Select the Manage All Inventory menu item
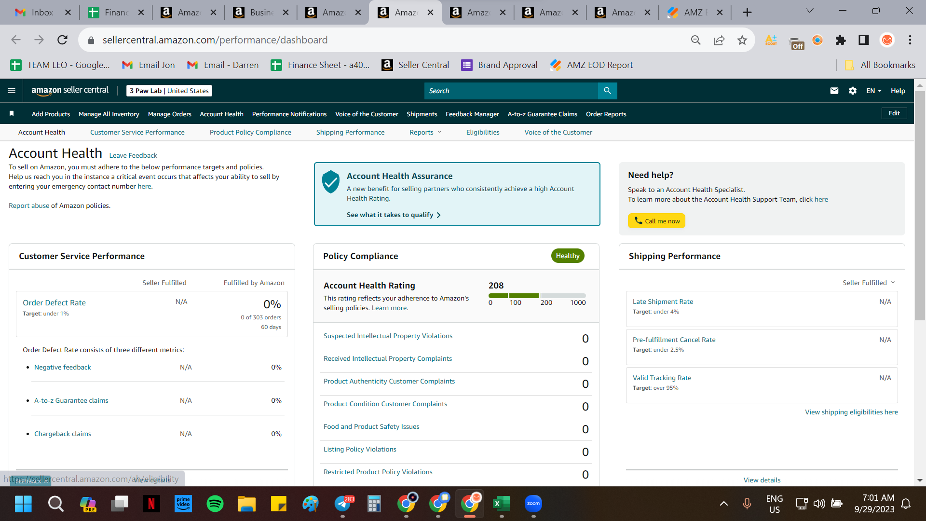 109,114
